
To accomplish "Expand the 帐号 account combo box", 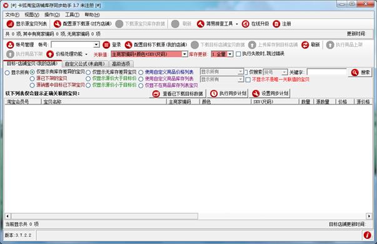I will [x=96, y=45].
